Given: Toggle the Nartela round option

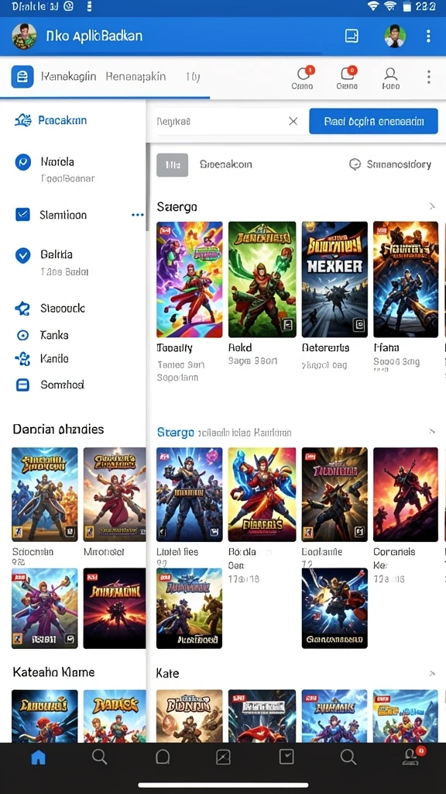Looking at the screenshot, I should 22,162.
